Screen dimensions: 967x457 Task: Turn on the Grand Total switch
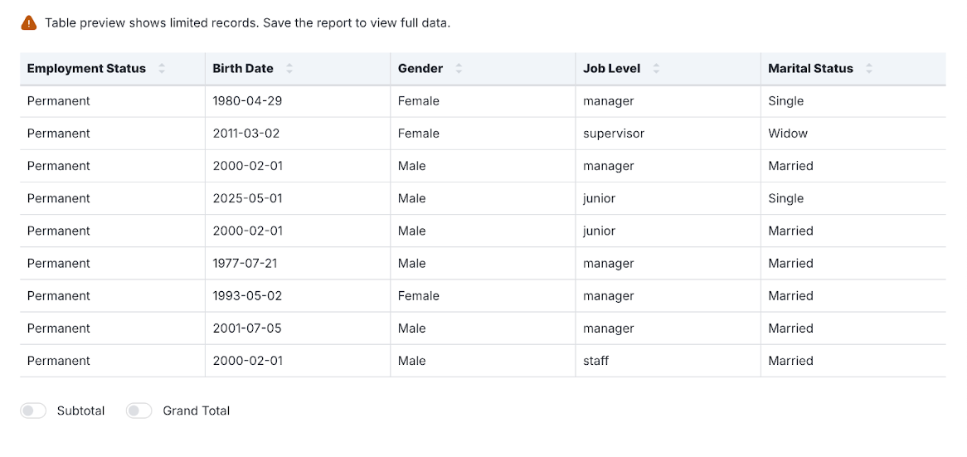[x=139, y=411]
